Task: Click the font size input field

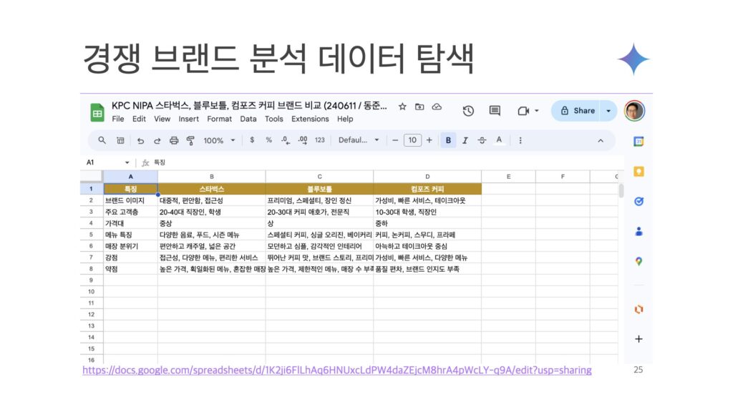Action: 412,140
